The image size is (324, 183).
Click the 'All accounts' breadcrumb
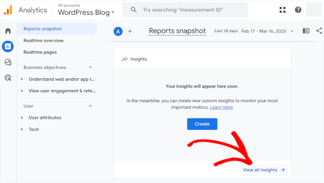pos(69,5)
